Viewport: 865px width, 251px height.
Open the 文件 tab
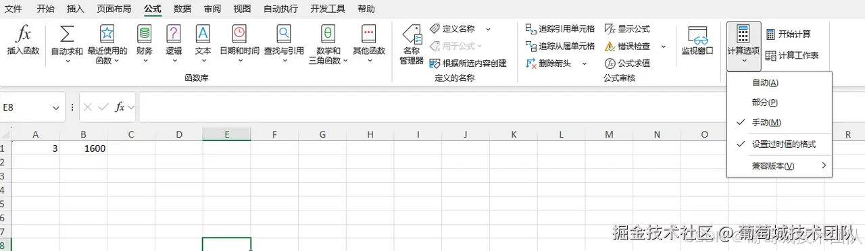click(14, 9)
